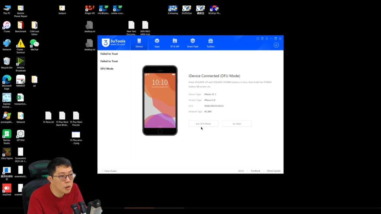Screen dimensions: 381x214
Task: Open KEN IPAD MINI 4.txt file
Action: [145, 28]
